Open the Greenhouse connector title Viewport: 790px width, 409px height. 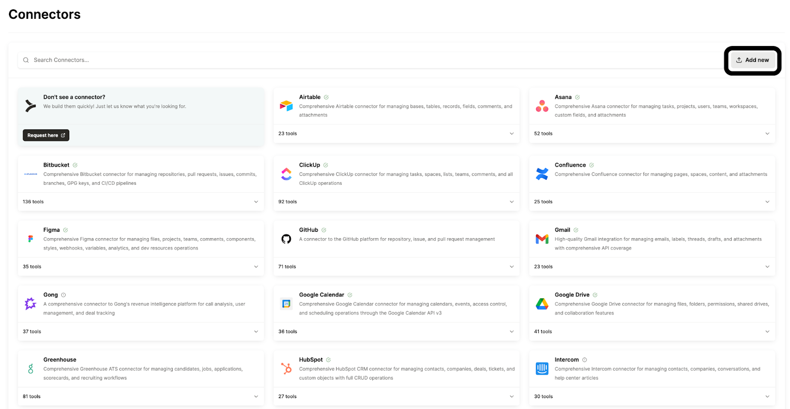(60, 360)
